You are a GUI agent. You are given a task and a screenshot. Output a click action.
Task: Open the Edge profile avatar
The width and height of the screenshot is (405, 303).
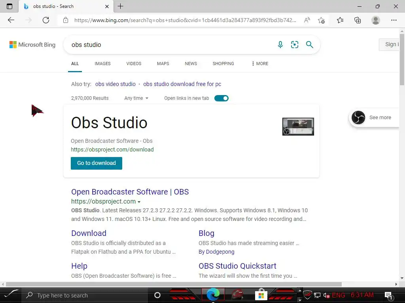click(x=376, y=20)
